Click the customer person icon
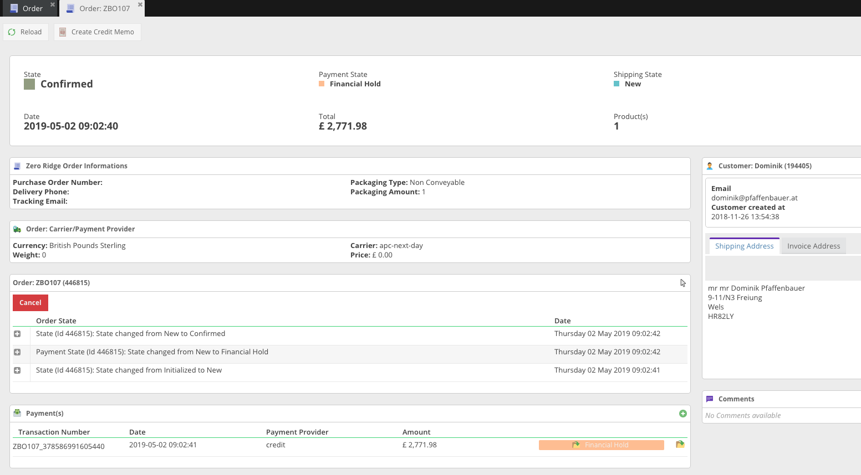 click(x=710, y=166)
